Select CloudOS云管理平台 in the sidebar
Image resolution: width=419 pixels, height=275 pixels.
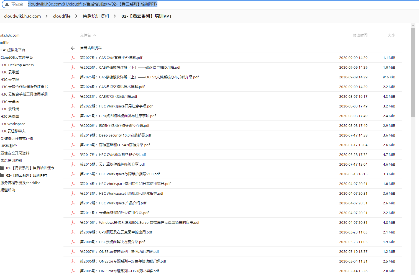coord(17,58)
